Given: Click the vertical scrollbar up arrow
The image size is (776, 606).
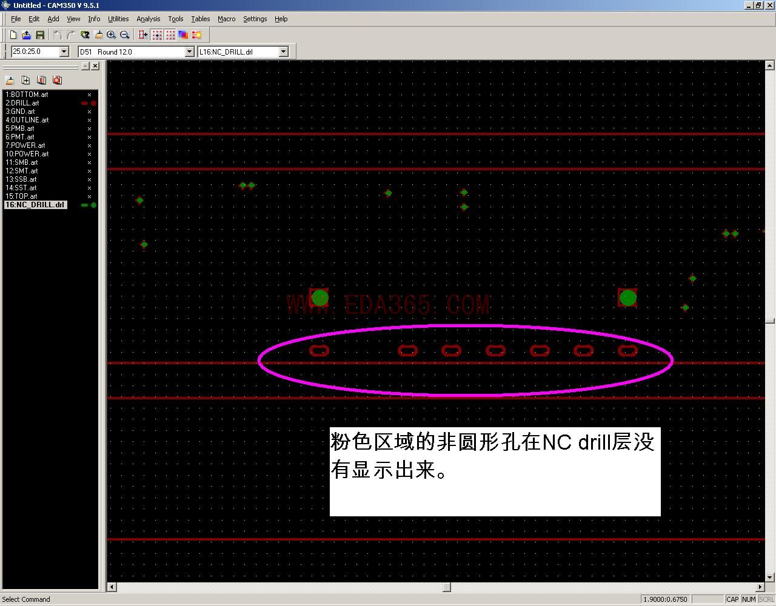Looking at the screenshot, I should [x=770, y=65].
